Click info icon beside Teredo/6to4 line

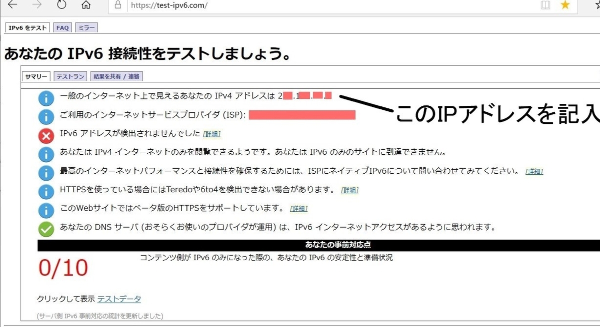46,191
